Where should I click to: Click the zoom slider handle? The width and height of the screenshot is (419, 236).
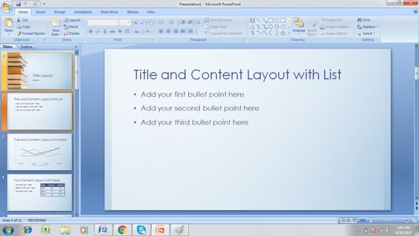coord(385,220)
